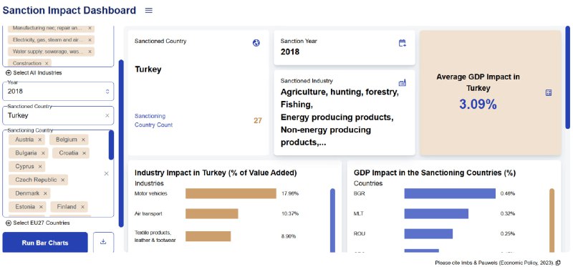Clear all selections in Sanctioning Country box
Image resolution: width=573 pixels, height=267 pixels.
point(106,173)
